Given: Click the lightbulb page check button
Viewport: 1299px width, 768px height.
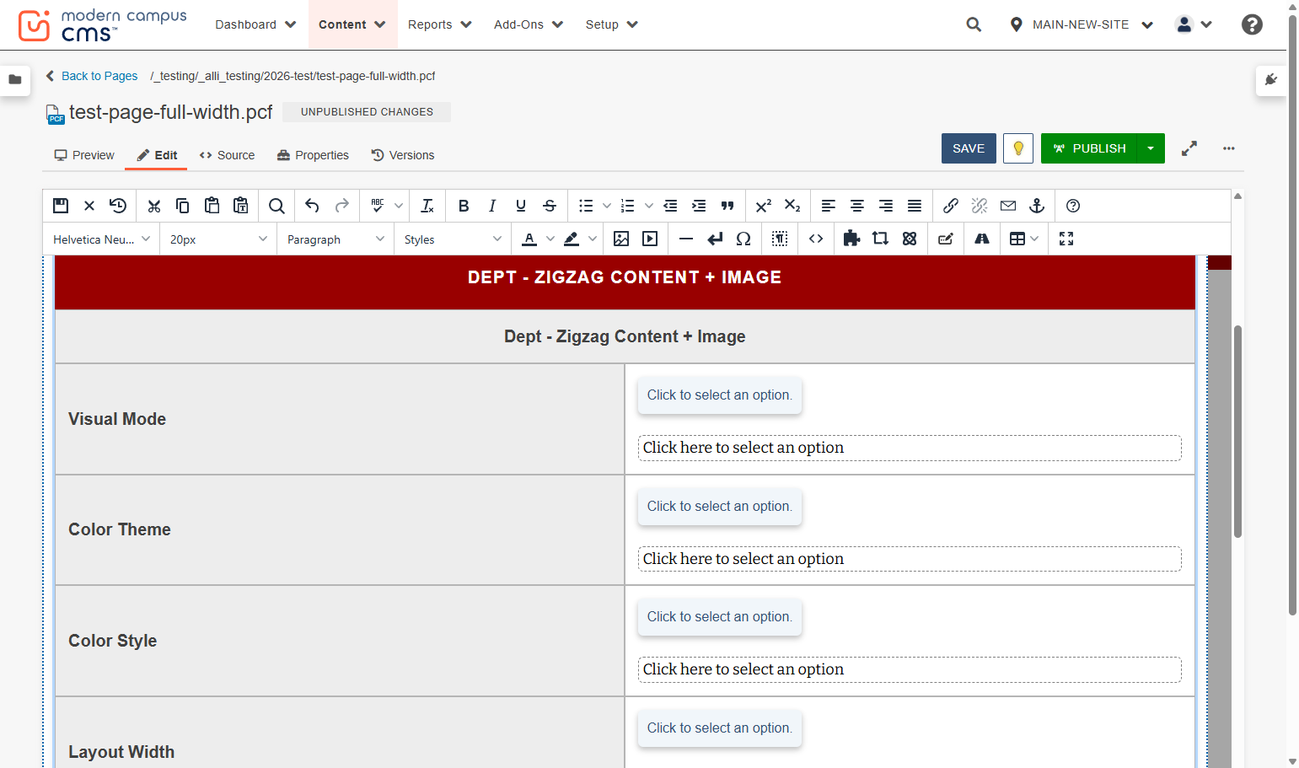Looking at the screenshot, I should (x=1018, y=148).
